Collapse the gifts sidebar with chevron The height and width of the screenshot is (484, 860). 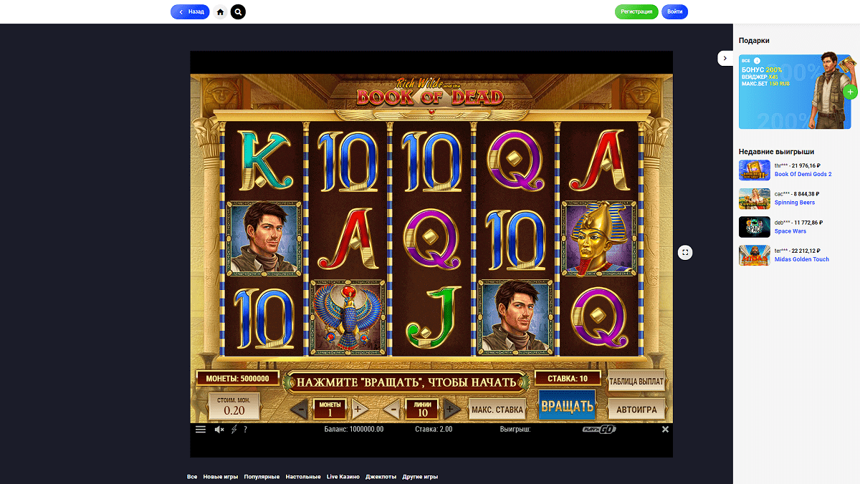coord(725,58)
